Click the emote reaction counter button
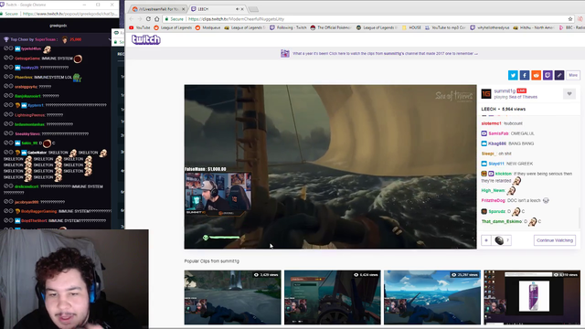This screenshot has height=329, width=585. coord(502,240)
